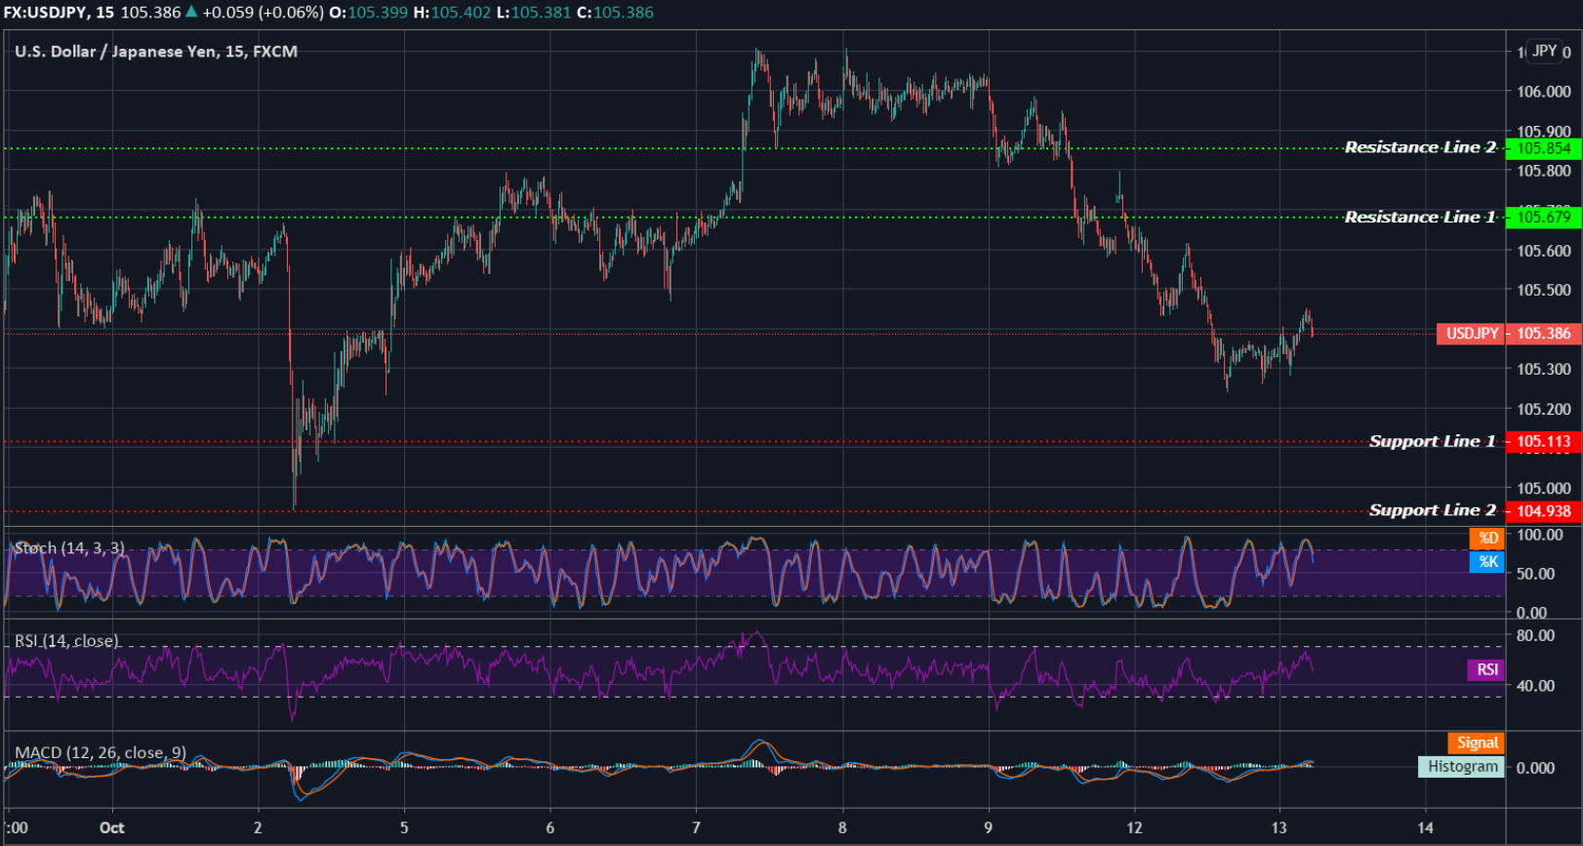The image size is (1583, 846).
Task: Select the Resistance Line 2 label
Action: pyautogui.click(x=1420, y=147)
